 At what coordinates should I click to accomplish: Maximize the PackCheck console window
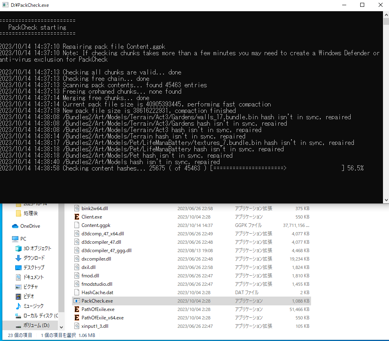point(362,5)
